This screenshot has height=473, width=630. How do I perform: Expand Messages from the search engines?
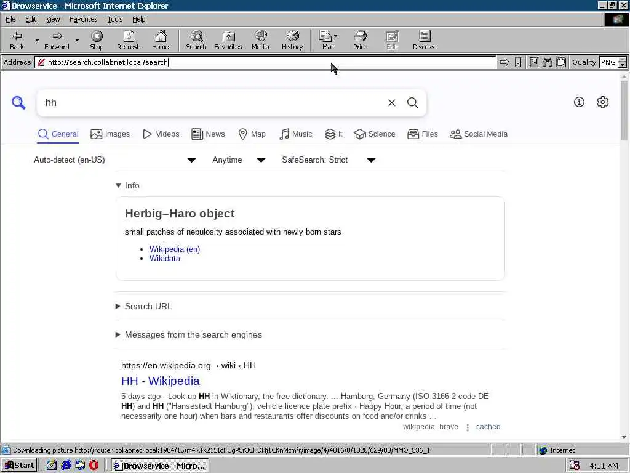point(188,334)
